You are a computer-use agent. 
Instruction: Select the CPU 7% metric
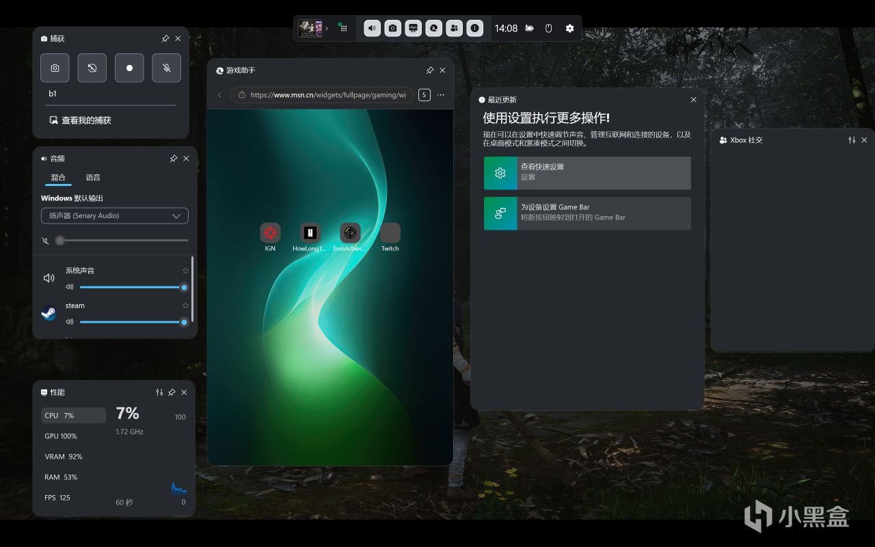coord(74,416)
